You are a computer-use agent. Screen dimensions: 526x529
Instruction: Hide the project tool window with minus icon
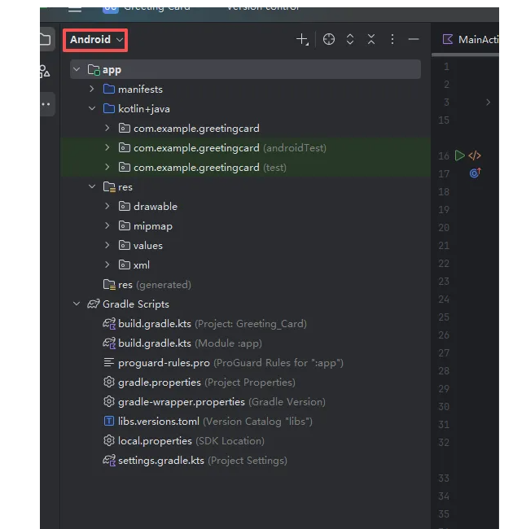point(414,40)
